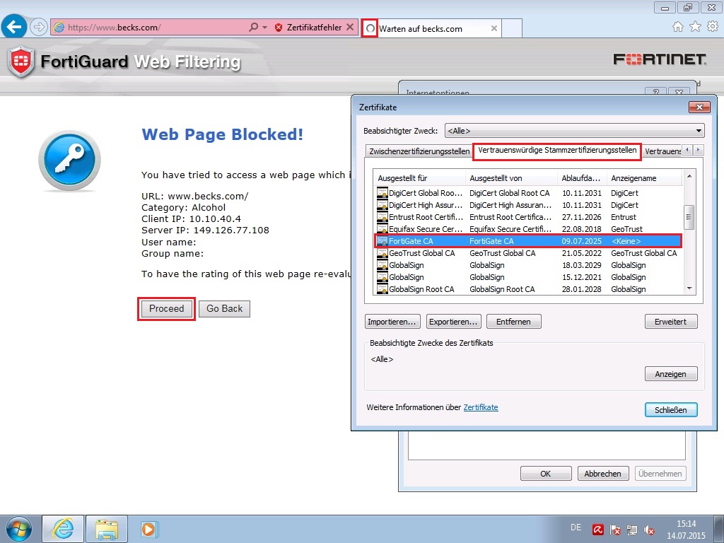Screen dimensions: 724x543
Task: Click the red antivirus tray icon
Action: click(x=598, y=529)
